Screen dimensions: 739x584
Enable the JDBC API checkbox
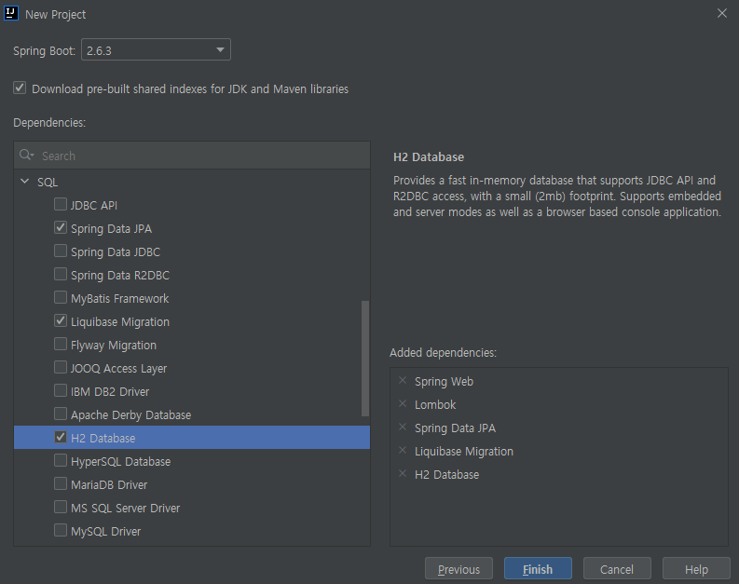(61, 204)
